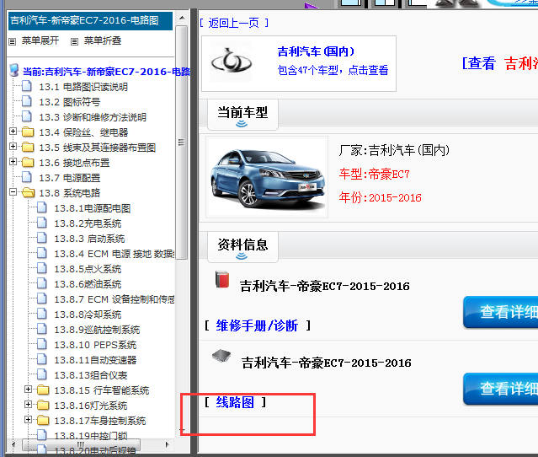The width and height of the screenshot is (538, 457).
Task: Expand the 13.6 接地点布置 node
Action: pos(13,162)
